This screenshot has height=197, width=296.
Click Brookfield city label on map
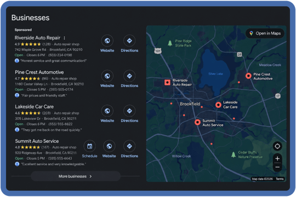coord(190,104)
